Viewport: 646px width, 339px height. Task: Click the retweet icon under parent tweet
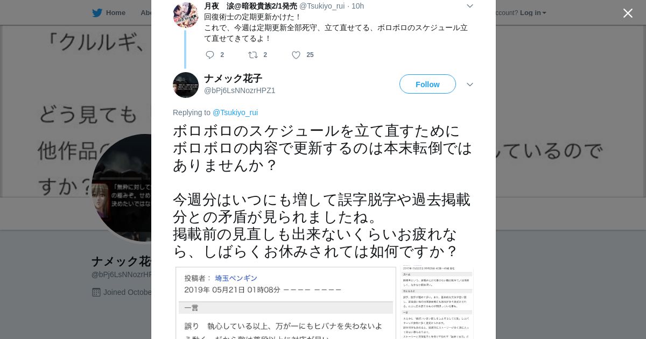252,55
